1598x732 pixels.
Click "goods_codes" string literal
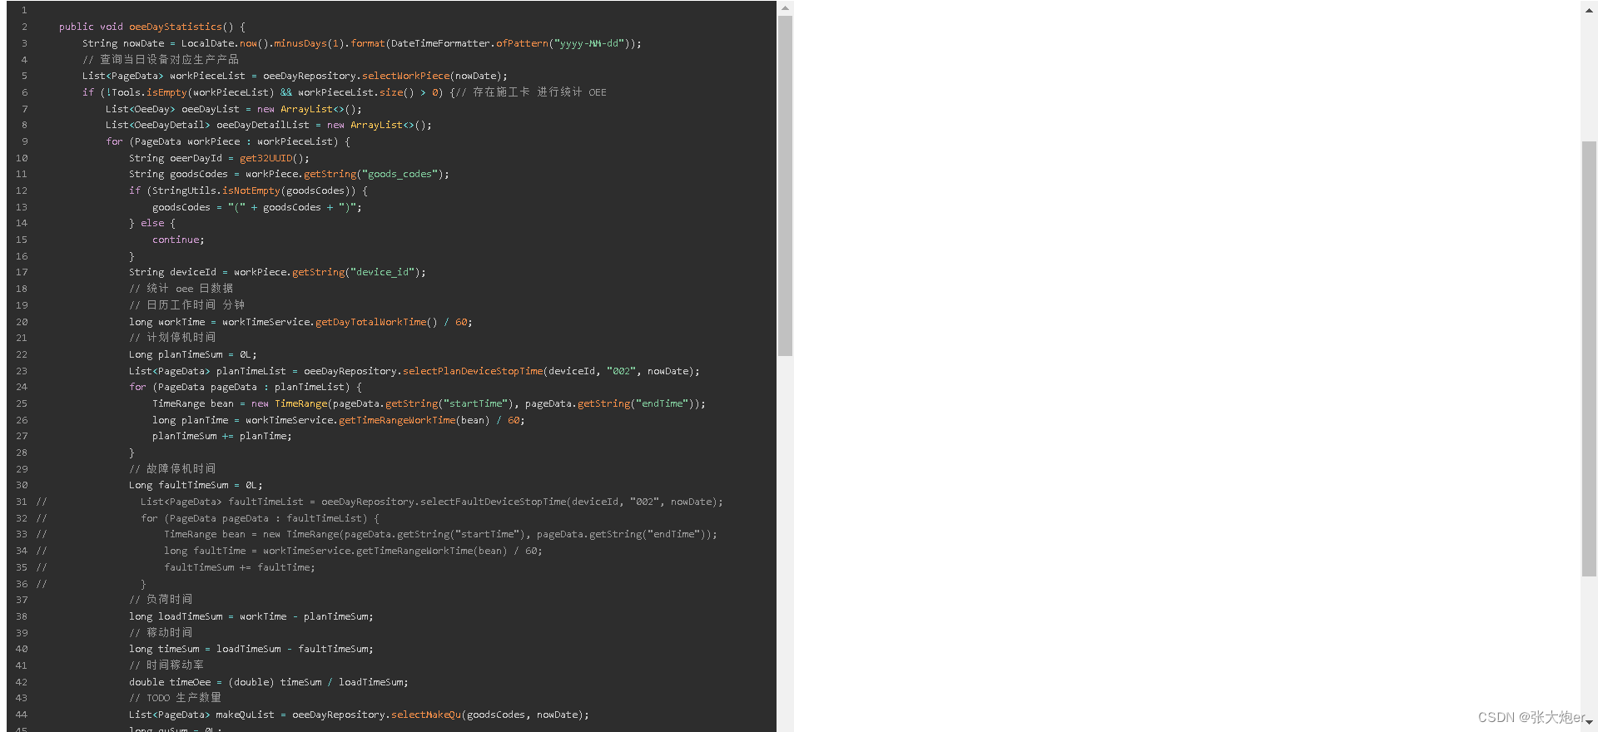(x=399, y=174)
